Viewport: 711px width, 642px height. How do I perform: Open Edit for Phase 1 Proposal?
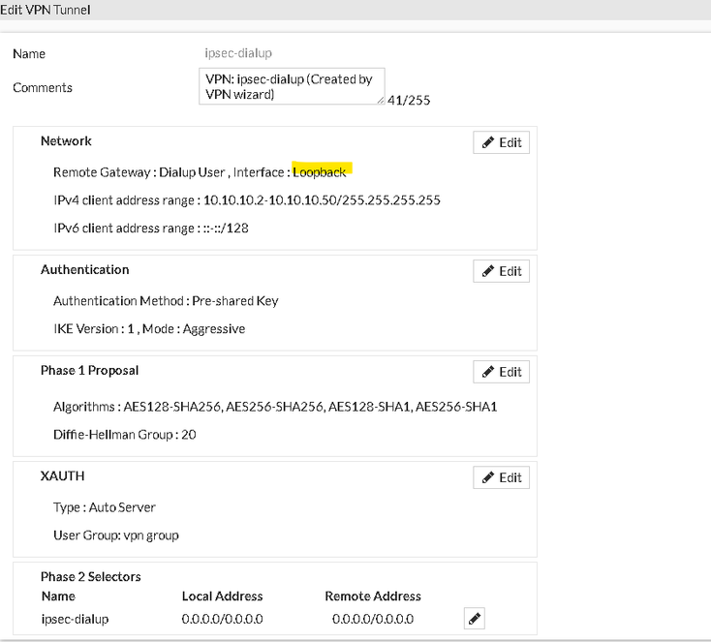point(501,372)
